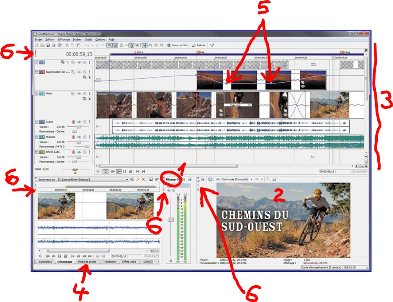Pause playback in the Découpage trimmer
The width and height of the screenshot is (393, 302).
tap(59, 256)
